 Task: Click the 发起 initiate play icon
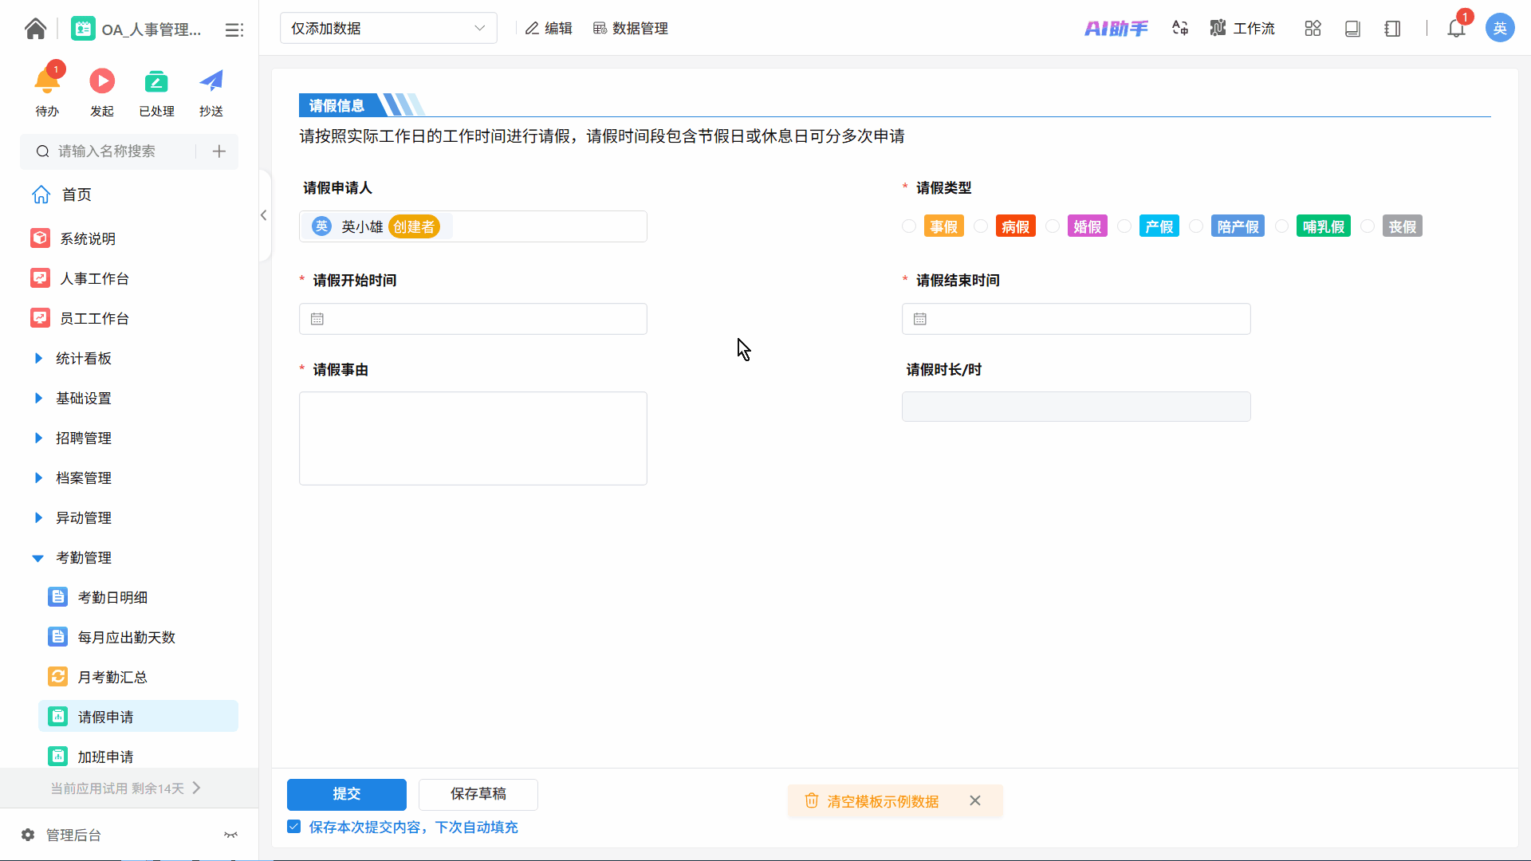[x=102, y=81]
